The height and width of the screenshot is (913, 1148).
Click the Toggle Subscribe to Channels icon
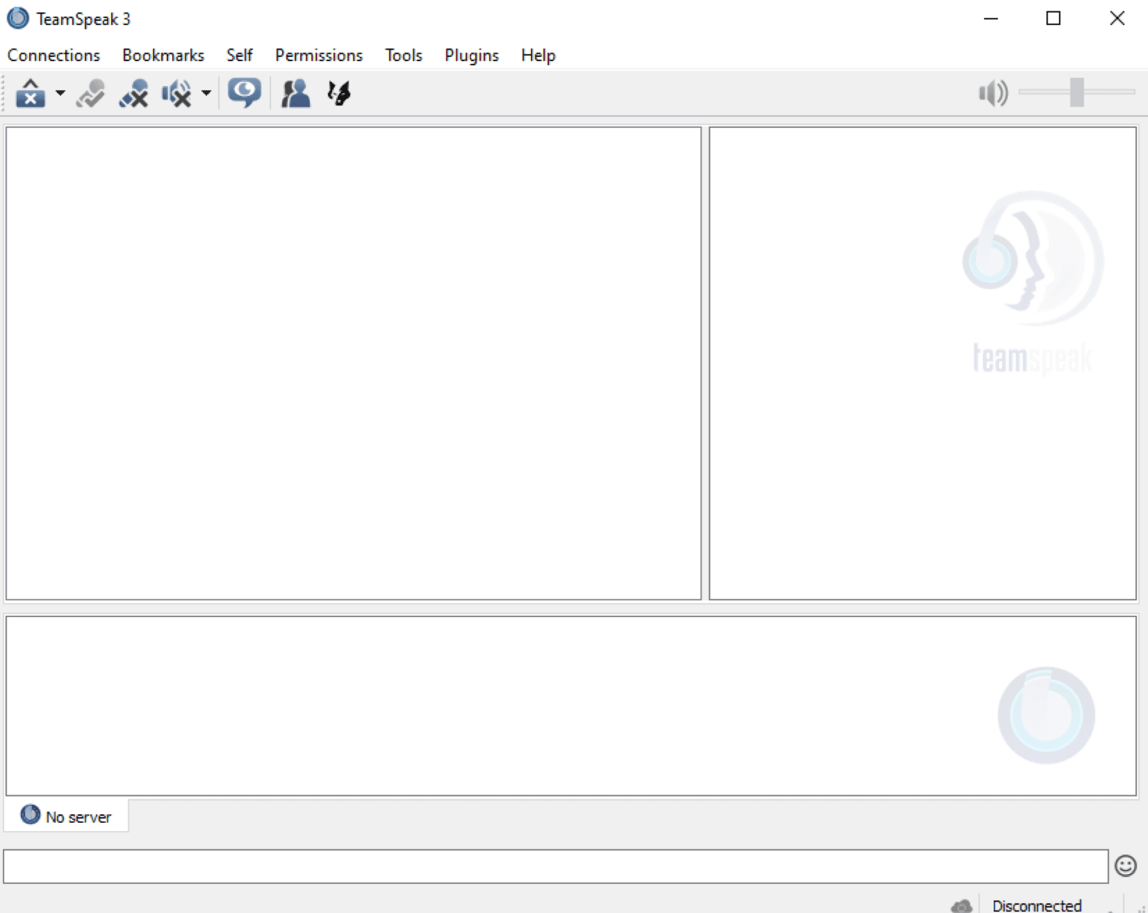click(x=244, y=93)
